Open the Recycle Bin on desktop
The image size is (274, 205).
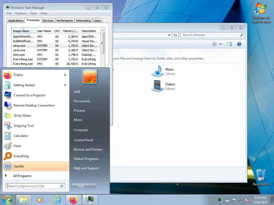point(261,177)
